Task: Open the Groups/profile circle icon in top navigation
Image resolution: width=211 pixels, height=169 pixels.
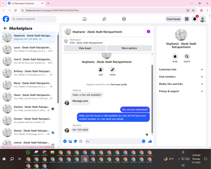Action: click(x=124, y=19)
